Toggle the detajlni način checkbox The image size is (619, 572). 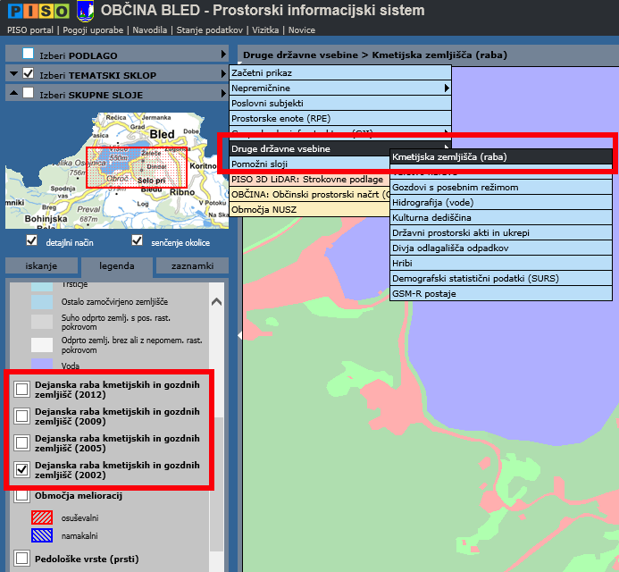(32, 241)
